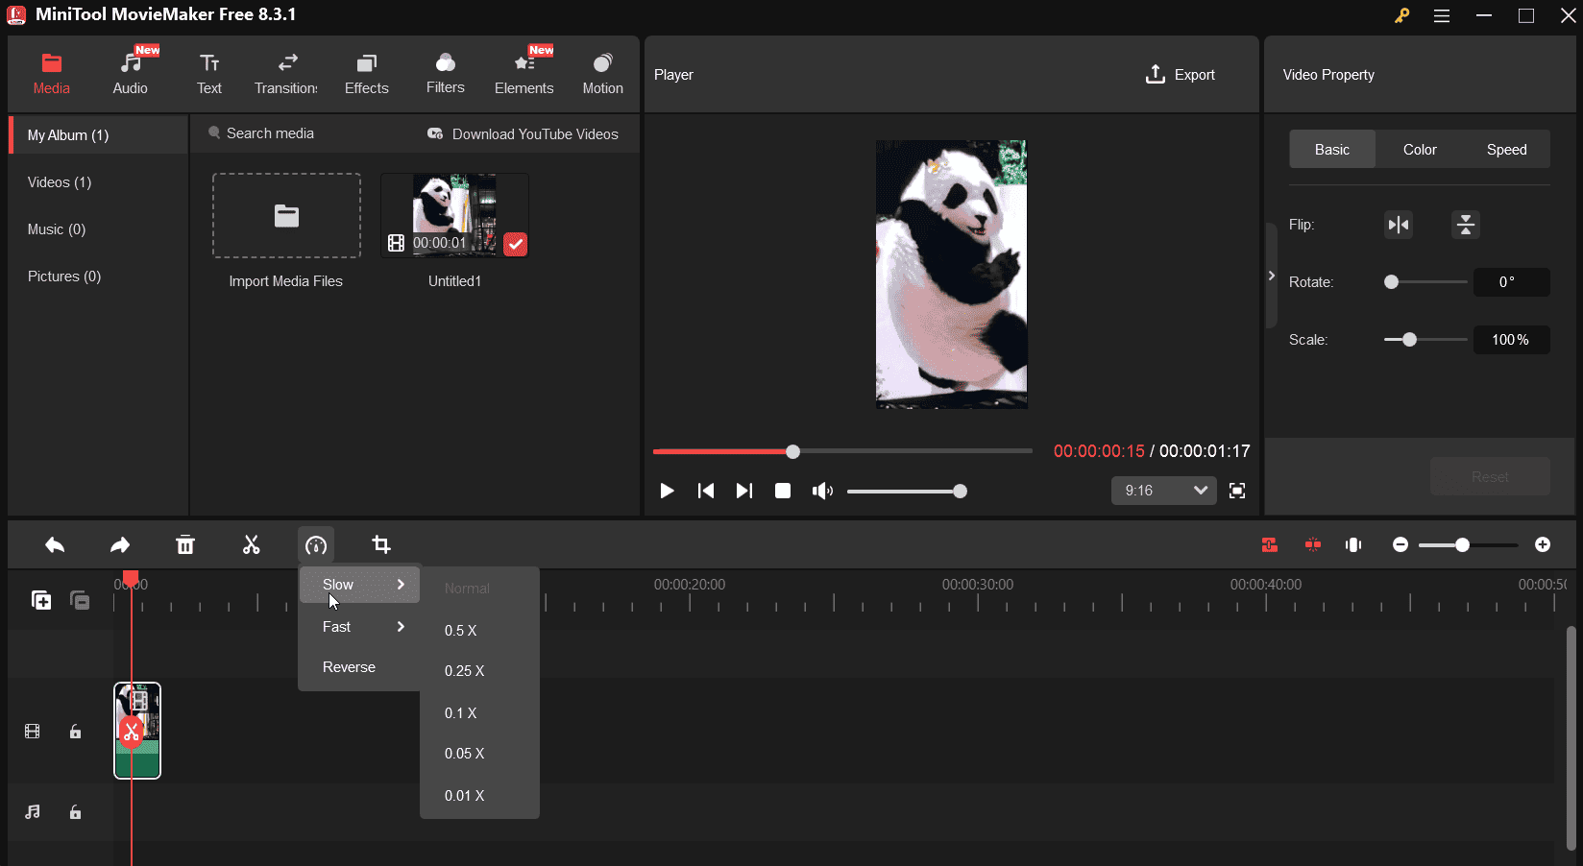Lock the video track
The image size is (1583, 866).
[76, 731]
